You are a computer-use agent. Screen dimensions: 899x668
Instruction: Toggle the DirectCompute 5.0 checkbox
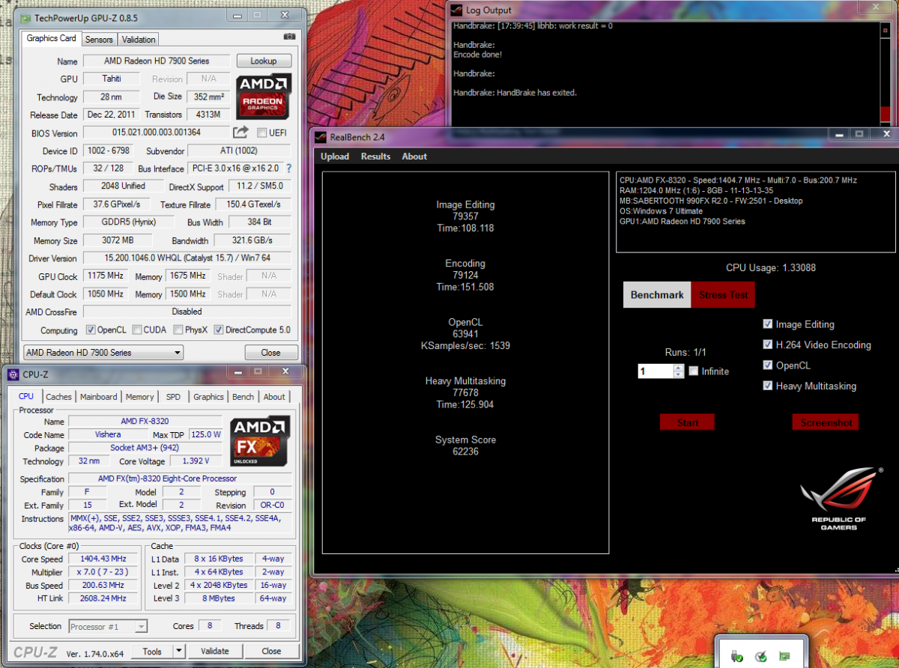coord(219,330)
